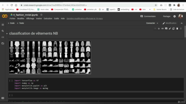Click the notebook vertical scrollbar

185,32
